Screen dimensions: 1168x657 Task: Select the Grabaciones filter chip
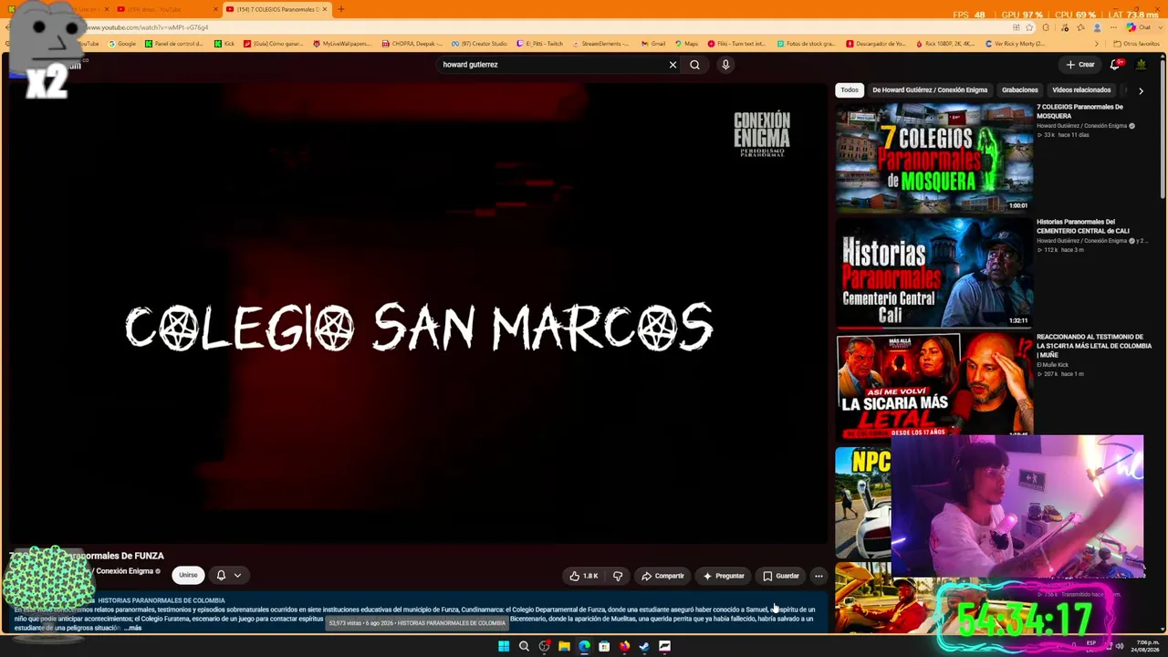(1020, 90)
